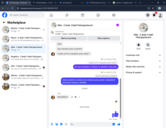Open more options for 9453649537 message
This screenshot has width=166, height=128.
tap(79, 97)
